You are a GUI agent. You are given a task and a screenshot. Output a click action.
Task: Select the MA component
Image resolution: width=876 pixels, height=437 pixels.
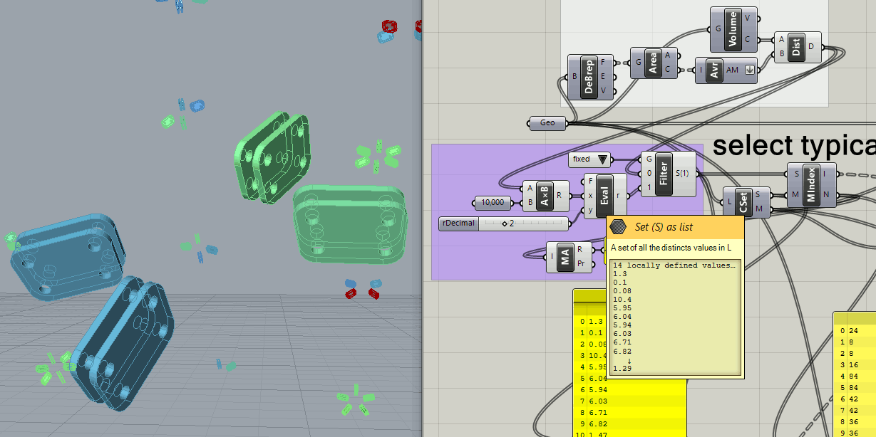[x=567, y=256]
